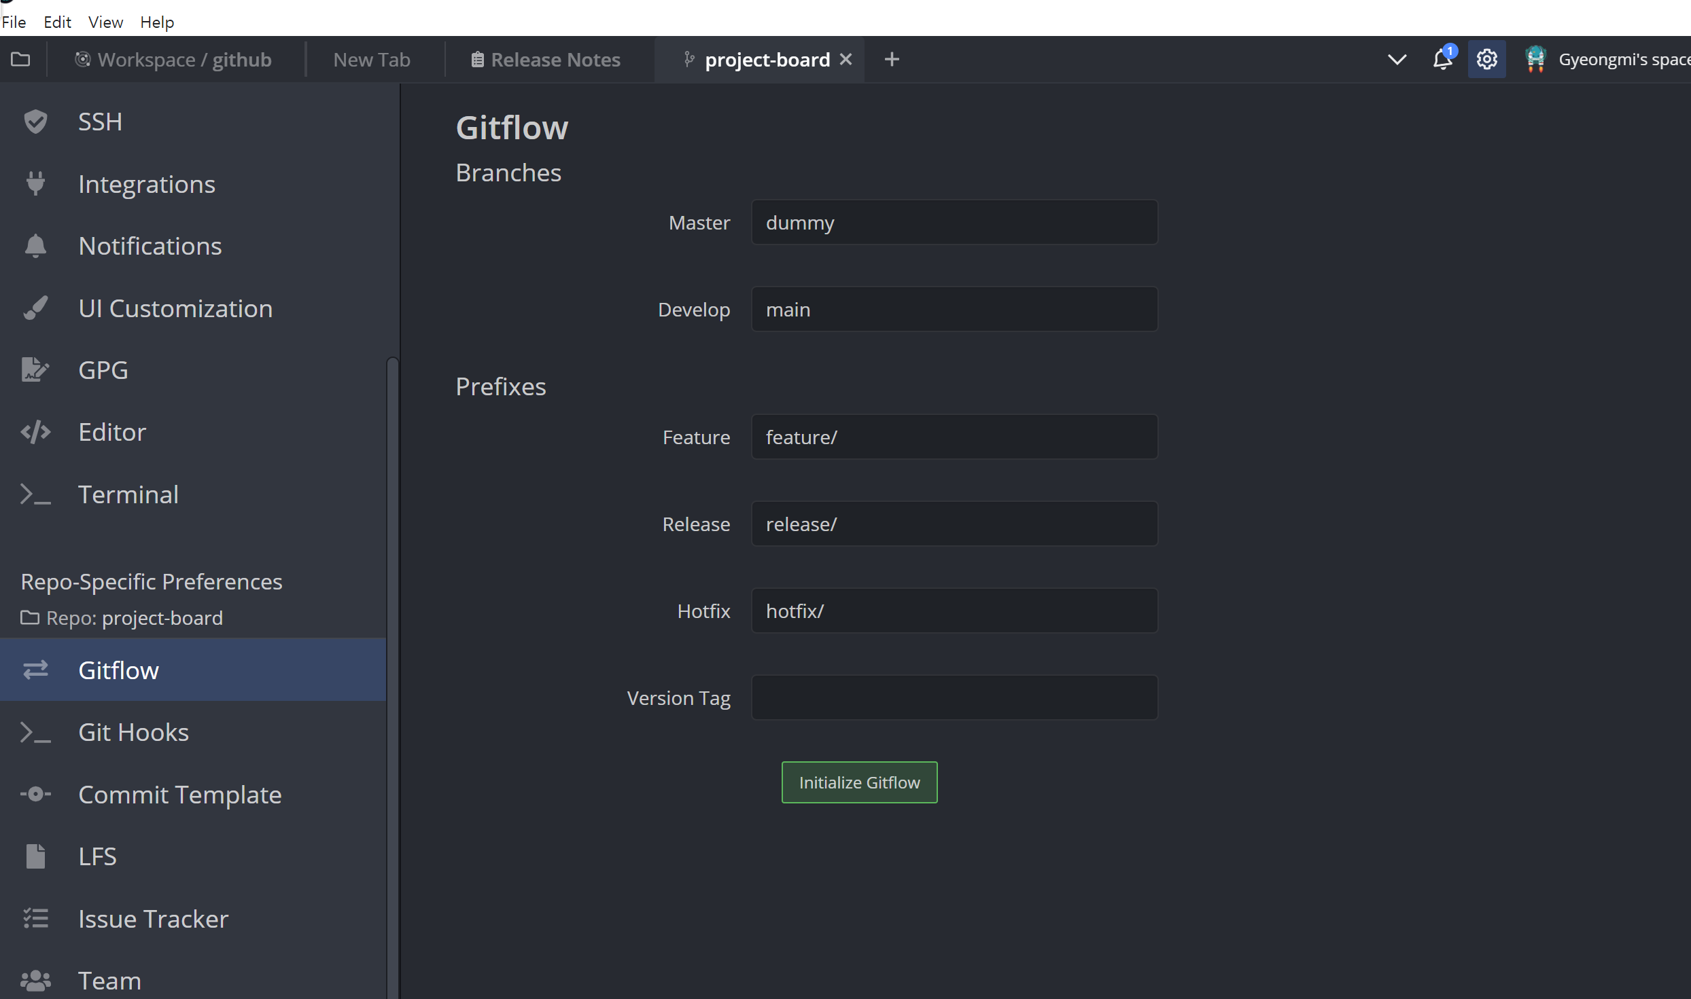Screen dimensions: 1691x999
Task: Select UI Customization paintbrush icon
Action: (35, 308)
